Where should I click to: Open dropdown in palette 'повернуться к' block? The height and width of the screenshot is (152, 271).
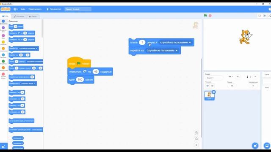coord(28,84)
